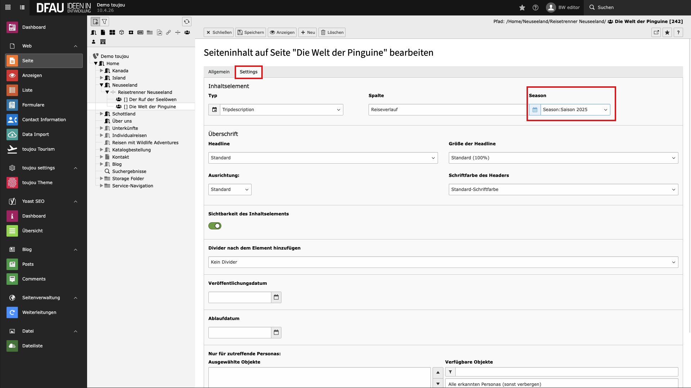Select the menu separator divider icon

(x=178, y=32)
